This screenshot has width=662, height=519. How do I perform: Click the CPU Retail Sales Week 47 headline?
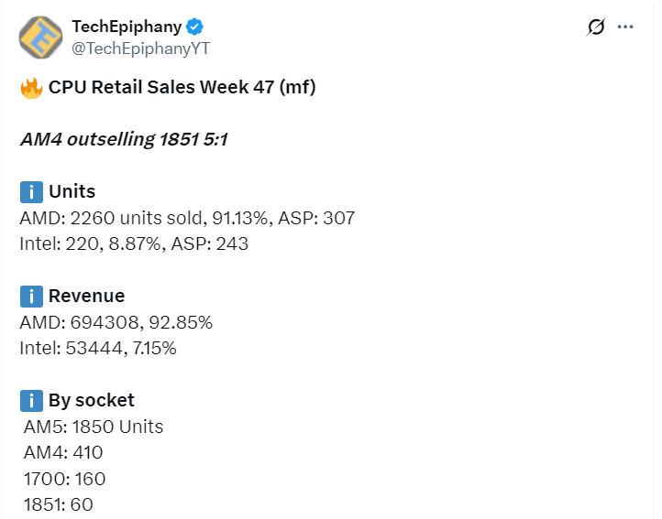tap(182, 88)
